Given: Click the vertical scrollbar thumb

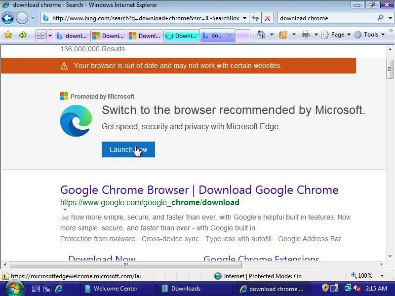Looking at the screenshot, I should point(390,69).
